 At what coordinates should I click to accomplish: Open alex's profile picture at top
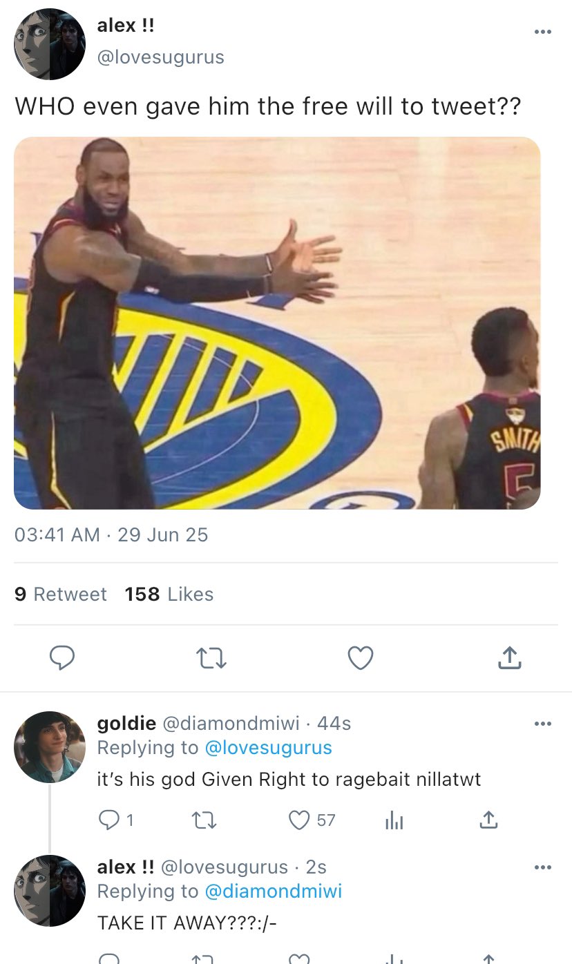tap(50, 44)
